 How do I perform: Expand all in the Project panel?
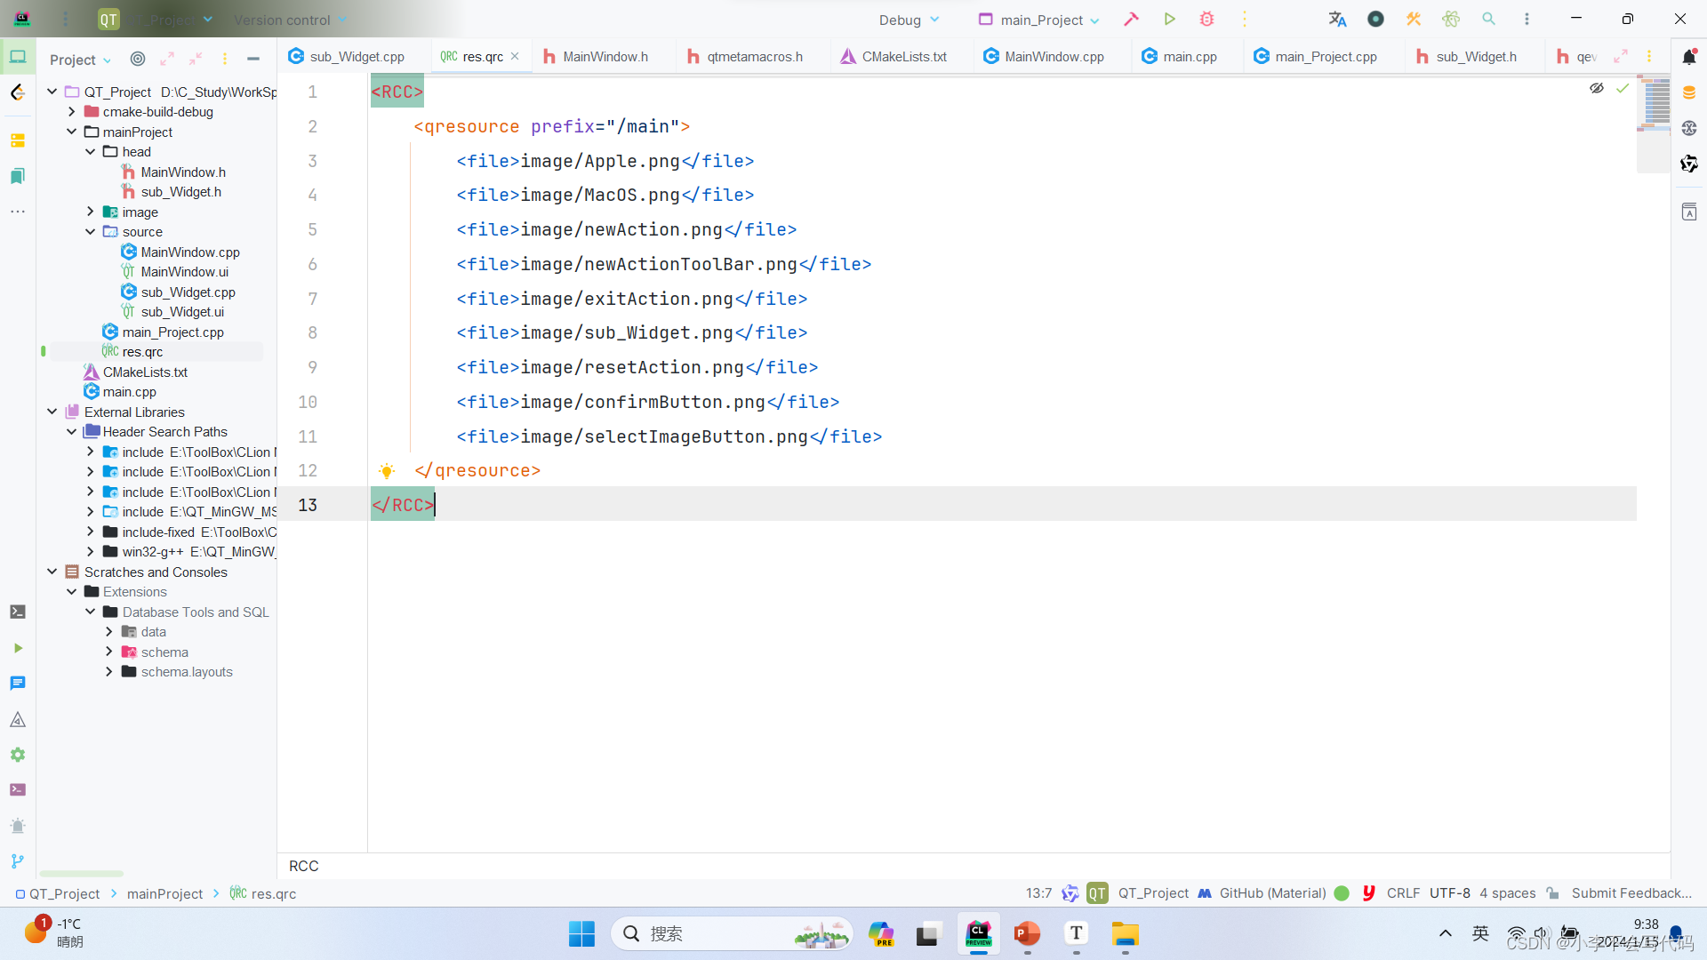click(167, 59)
